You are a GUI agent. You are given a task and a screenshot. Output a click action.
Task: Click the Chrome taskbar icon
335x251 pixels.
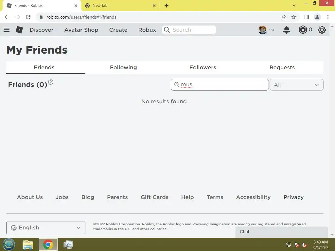[x=48, y=244]
